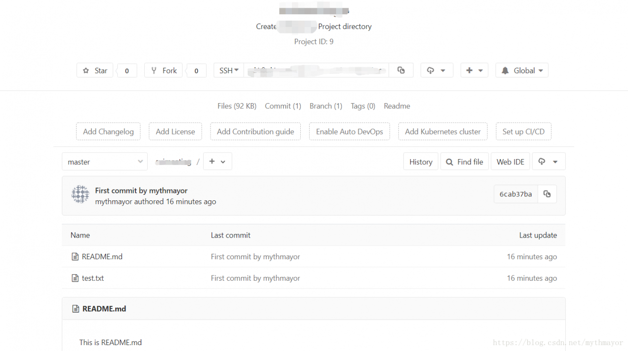Open the SSH protocol dropdown
Image resolution: width=628 pixels, height=351 pixels.
(x=229, y=70)
